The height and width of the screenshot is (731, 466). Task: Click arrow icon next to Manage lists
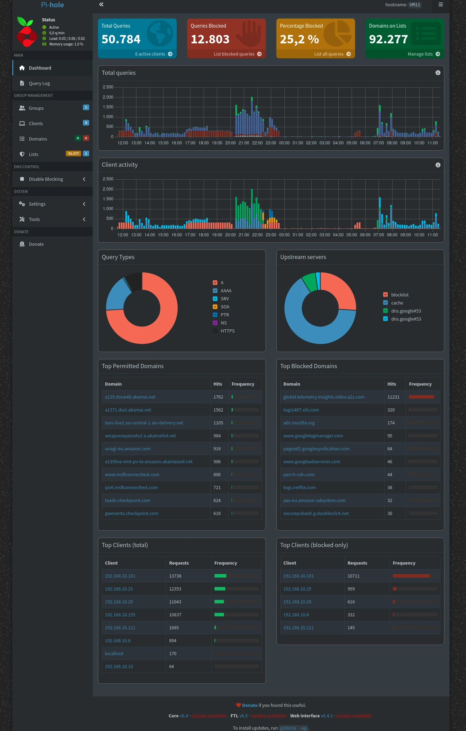click(438, 54)
